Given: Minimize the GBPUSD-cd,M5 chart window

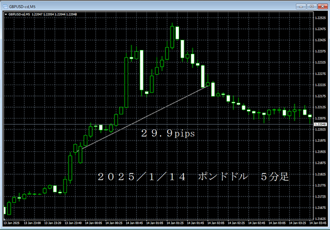Looking at the screenshot, I should 302,6.
